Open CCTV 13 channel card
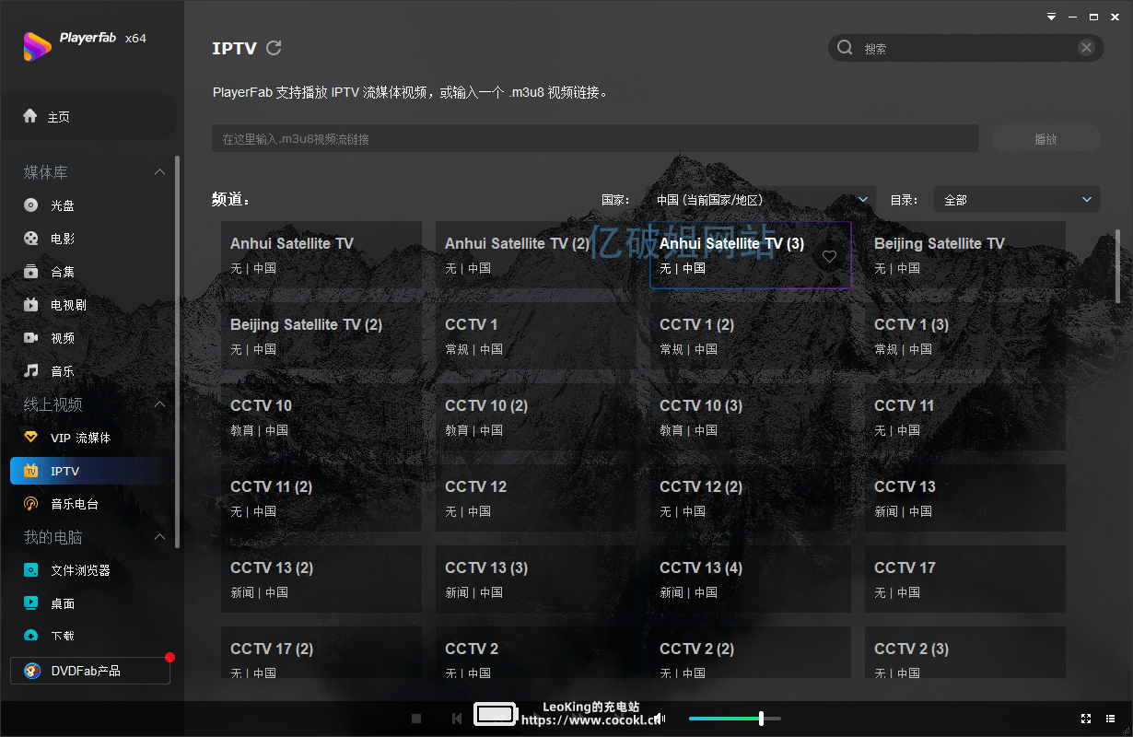 coord(965,497)
